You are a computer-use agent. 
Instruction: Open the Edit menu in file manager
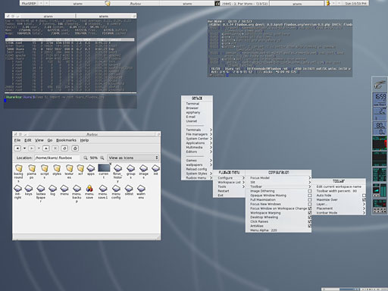(x=28, y=140)
